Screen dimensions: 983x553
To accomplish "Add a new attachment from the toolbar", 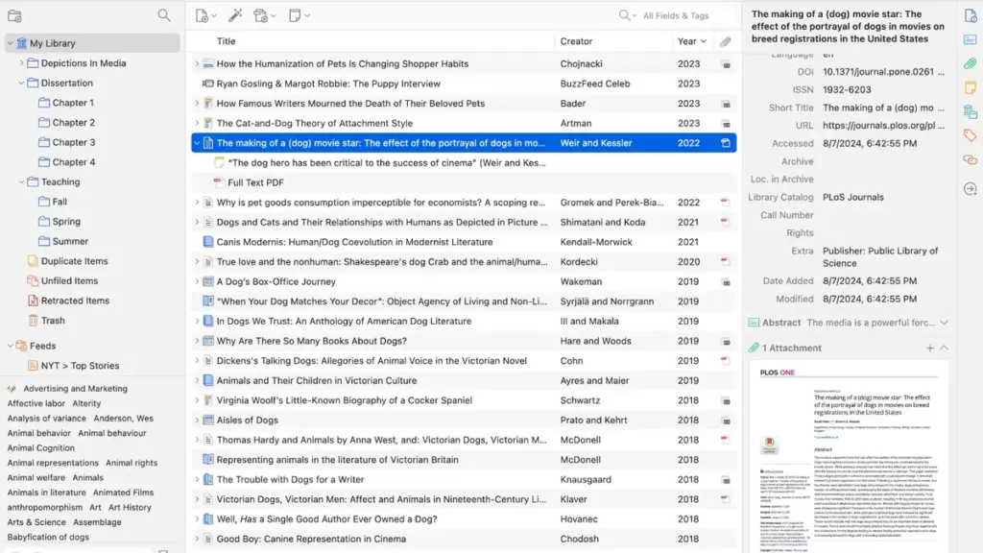I will [x=261, y=15].
